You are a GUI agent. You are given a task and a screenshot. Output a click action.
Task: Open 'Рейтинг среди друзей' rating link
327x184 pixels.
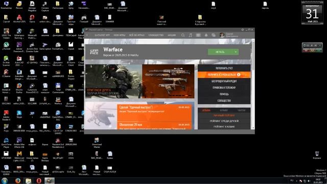(224, 121)
